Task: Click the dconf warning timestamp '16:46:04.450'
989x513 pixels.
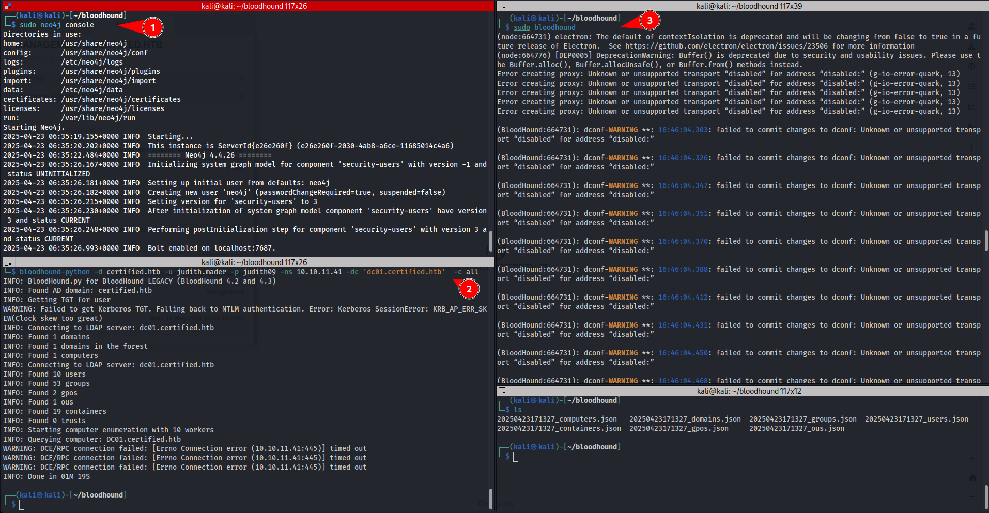Action: 683,353
